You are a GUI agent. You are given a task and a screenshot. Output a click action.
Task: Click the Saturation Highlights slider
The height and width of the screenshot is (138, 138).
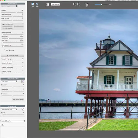12,61
